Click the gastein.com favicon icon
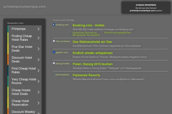Viewport: 172px width, 114px height. tap(54, 52)
